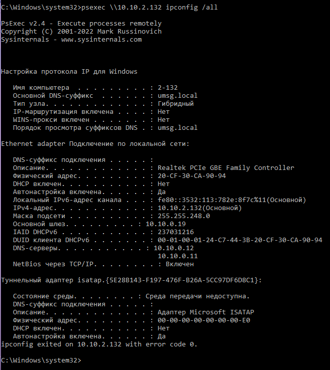Click the node type value Гибридный
Image resolution: width=330 pixels, height=370 pixels.
coord(175,103)
